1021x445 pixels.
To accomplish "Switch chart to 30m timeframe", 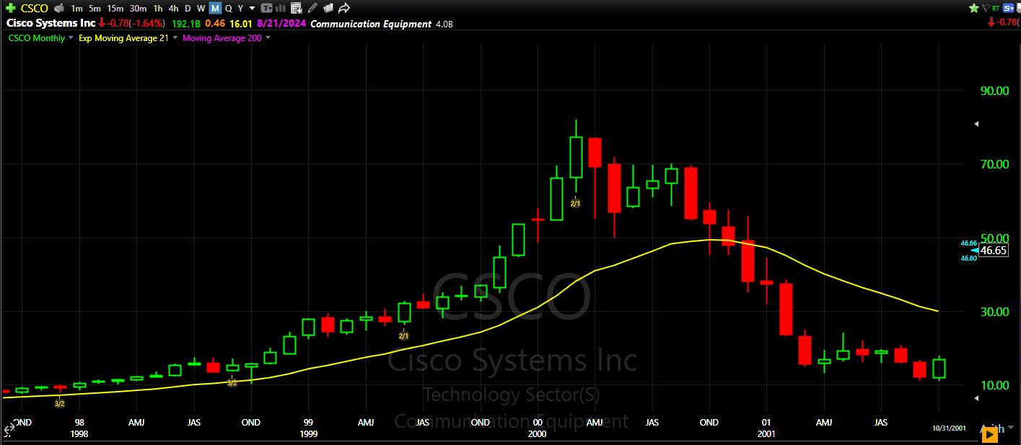I will [138, 9].
